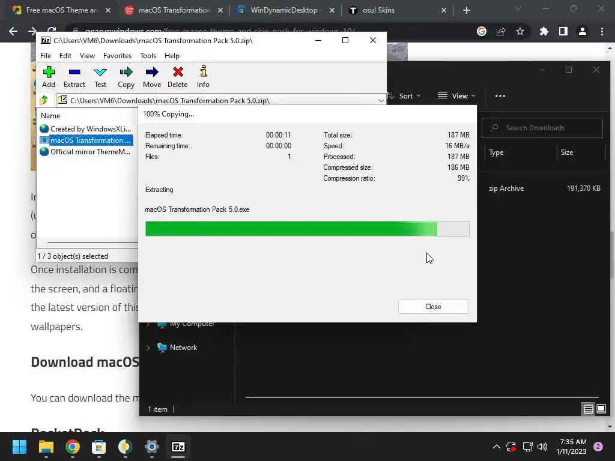Image resolution: width=615 pixels, height=461 pixels.
Task: Click the red Delete icon
Action: tap(178, 77)
